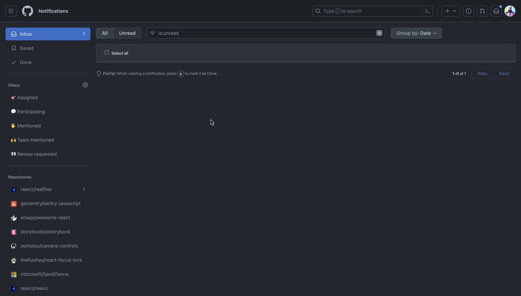Open the Group by Date dropdown
521x296 pixels.
[x=416, y=33]
